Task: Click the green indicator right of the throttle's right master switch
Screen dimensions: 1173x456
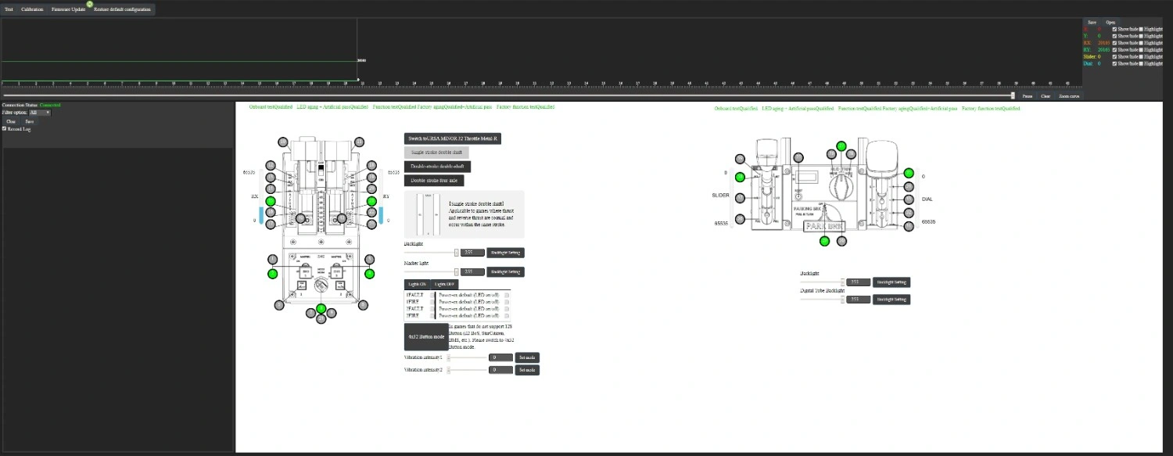Action: click(x=370, y=273)
